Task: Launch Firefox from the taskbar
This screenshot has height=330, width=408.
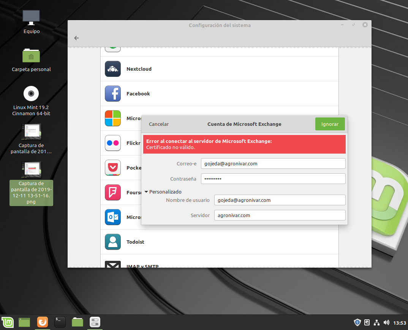Action: point(43,322)
